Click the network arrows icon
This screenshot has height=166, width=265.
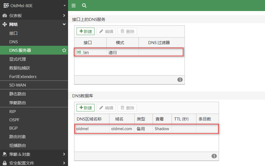pos(5,24)
